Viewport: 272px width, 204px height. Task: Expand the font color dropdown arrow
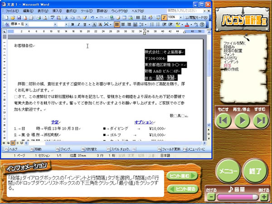(x=191, y=24)
